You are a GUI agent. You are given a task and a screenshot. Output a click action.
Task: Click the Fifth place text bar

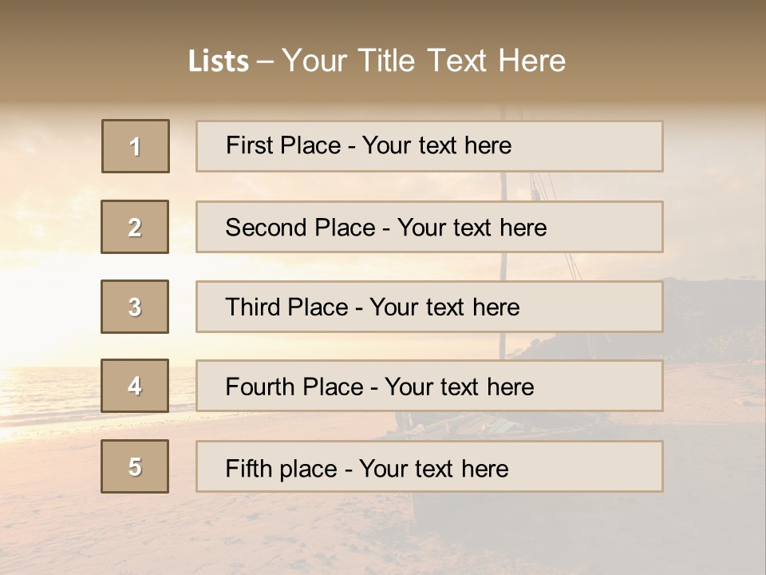(x=429, y=466)
